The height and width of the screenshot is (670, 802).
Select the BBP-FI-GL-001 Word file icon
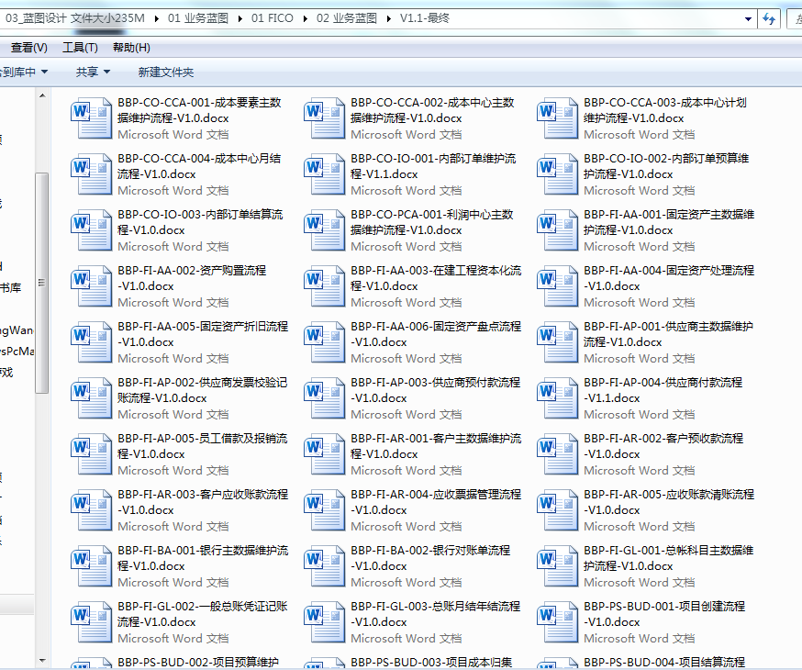558,566
